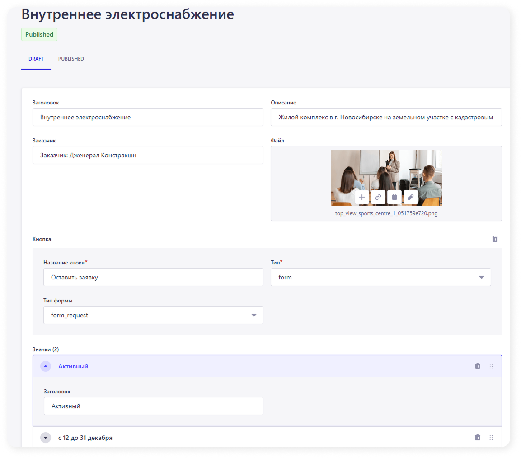Click the trash icon on the file image
Screen dimensions: 521x458
click(394, 197)
